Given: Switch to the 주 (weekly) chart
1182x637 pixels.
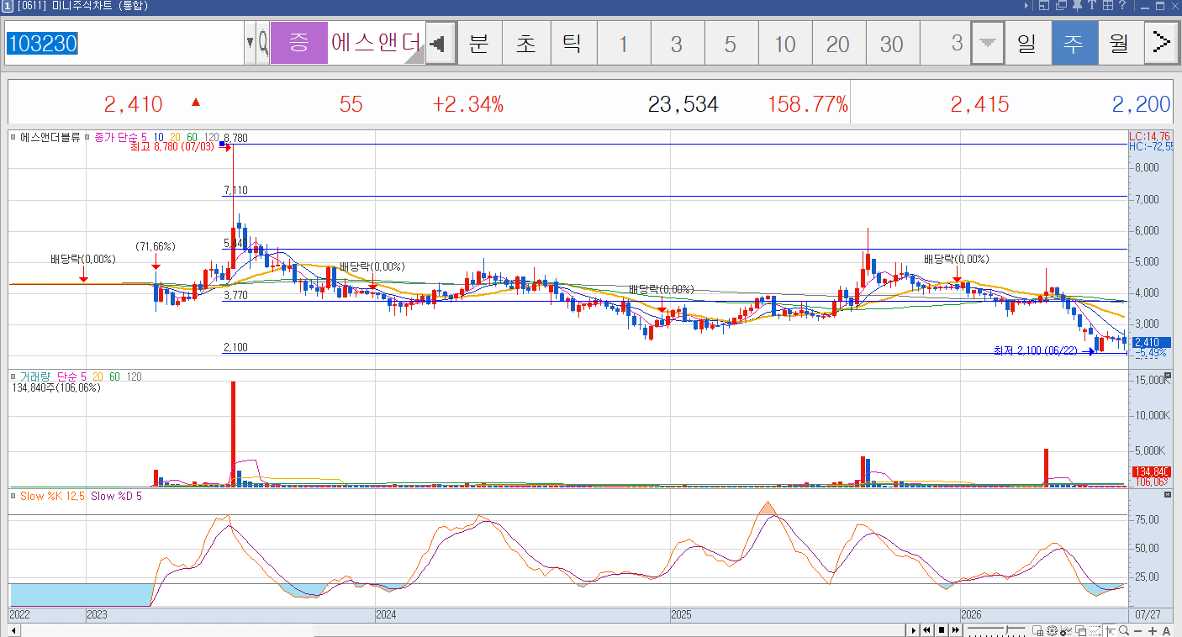Looking at the screenshot, I should pyautogui.click(x=1074, y=43).
